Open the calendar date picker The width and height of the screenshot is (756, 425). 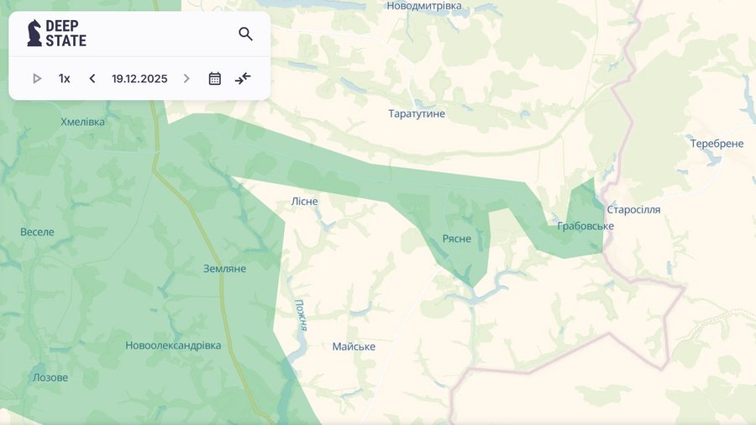click(214, 79)
